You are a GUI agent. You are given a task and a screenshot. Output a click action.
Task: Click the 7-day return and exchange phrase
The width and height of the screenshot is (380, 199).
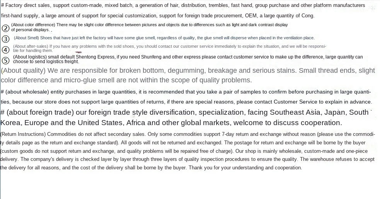(252, 134)
